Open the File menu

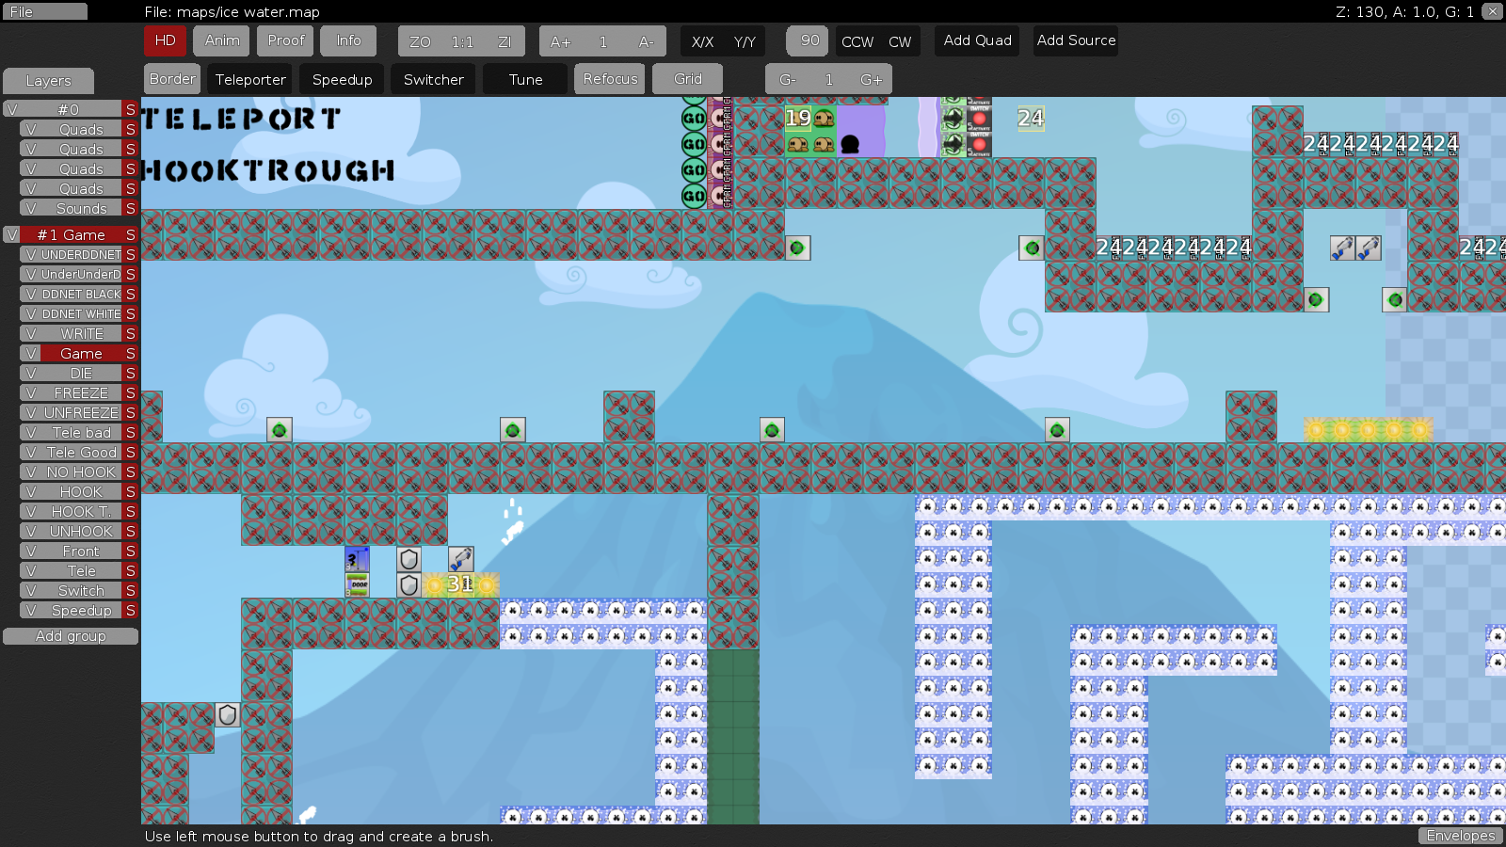[x=44, y=11]
